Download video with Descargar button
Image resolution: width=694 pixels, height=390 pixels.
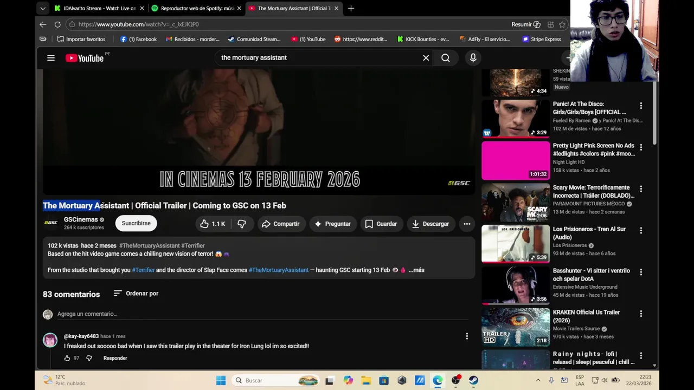[430, 224]
